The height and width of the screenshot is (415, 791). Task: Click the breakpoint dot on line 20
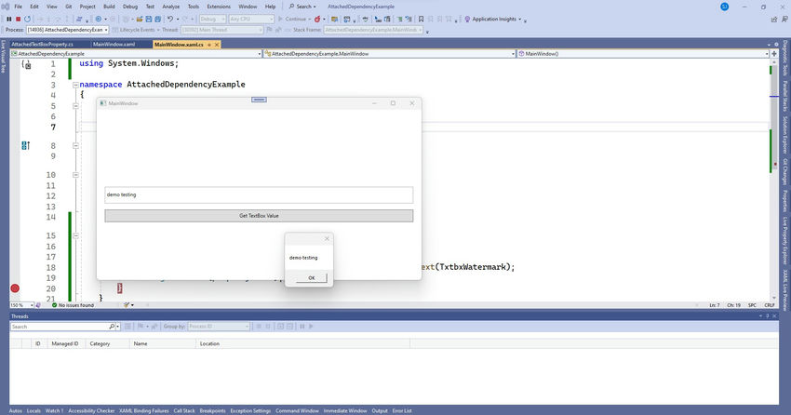point(15,288)
